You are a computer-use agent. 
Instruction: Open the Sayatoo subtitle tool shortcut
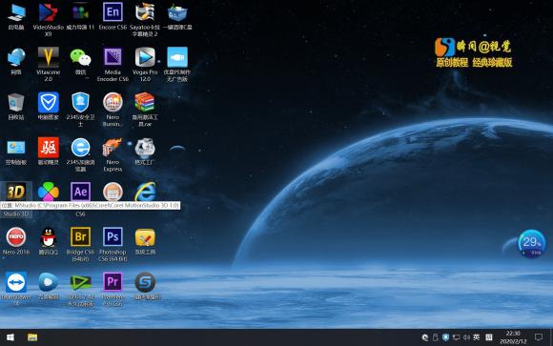pyautogui.click(x=145, y=13)
